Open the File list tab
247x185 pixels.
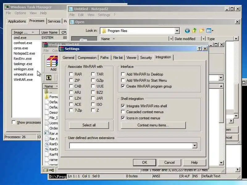(x=118, y=58)
